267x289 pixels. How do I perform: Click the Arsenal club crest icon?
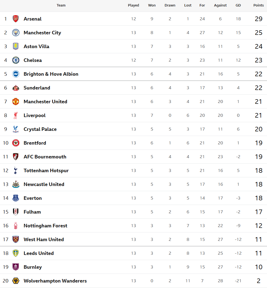tap(16, 19)
